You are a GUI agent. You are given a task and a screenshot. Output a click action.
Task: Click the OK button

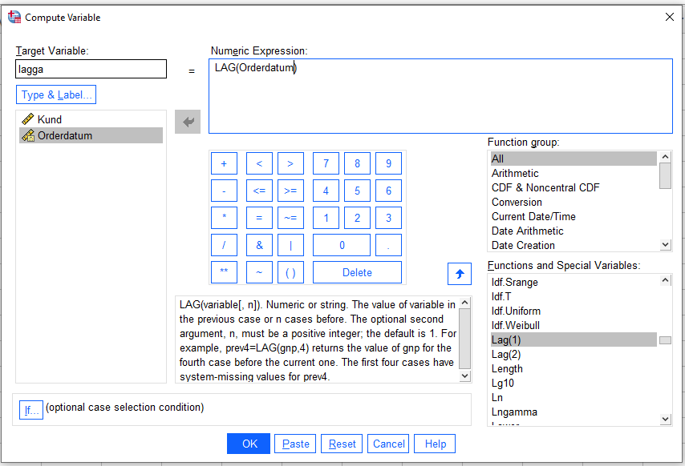(249, 444)
